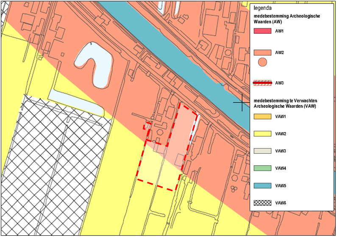Click the VAW6 cross-hatched legend swatch
337x237 pixels.
pyautogui.click(x=262, y=203)
